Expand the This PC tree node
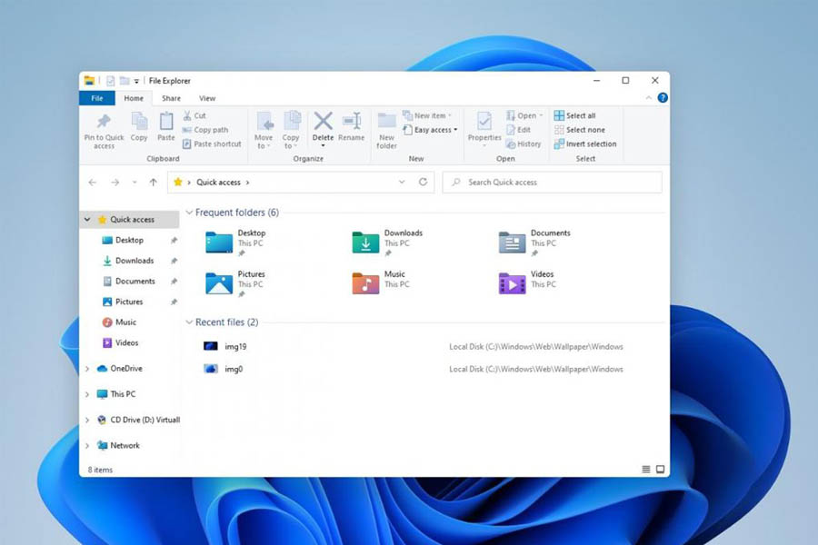818x545 pixels. pyautogui.click(x=87, y=394)
